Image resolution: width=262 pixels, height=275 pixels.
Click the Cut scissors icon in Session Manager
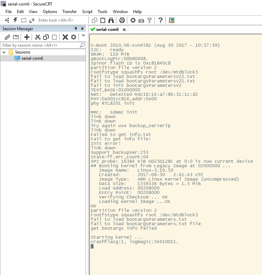pyautogui.click(x=38, y=37)
